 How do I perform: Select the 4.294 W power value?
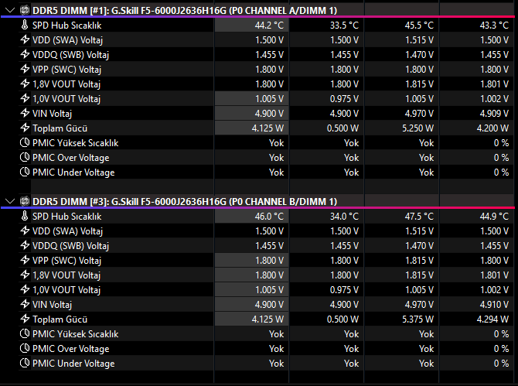coord(492,319)
